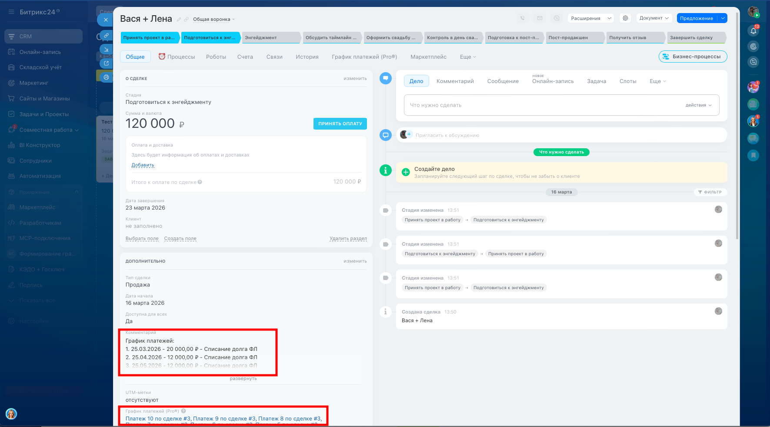Click the phone call icon in header
770x427 pixels.
[522, 18]
